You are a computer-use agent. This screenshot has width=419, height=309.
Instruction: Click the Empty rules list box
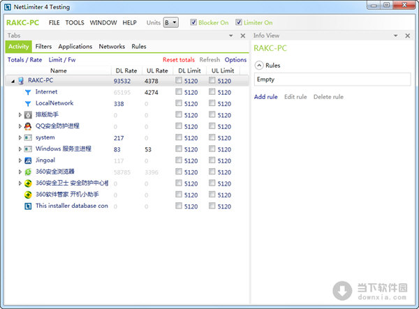pos(332,80)
